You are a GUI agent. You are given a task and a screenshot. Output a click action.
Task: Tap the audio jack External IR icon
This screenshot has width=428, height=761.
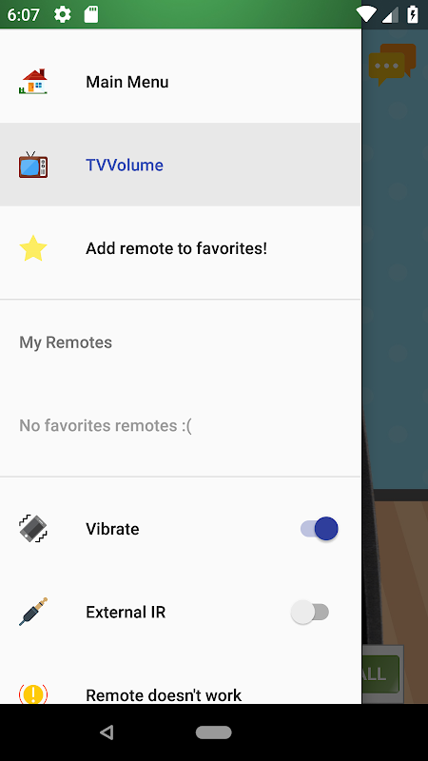click(x=33, y=612)
